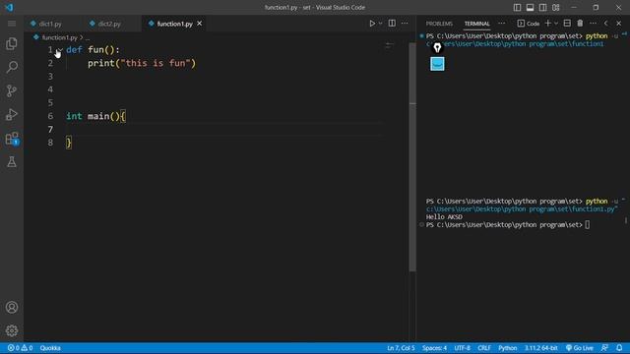Open errors and warnings status indicator
The width and height of the screenshot is (630, 354).
(20, 348)
